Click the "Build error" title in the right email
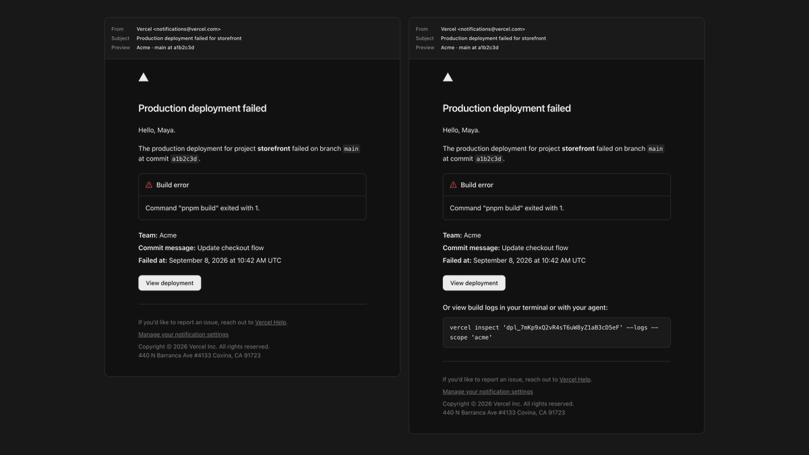 (477, 185)
